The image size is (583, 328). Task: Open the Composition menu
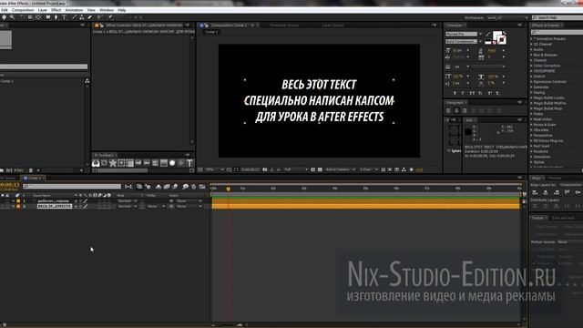pos(23,10)
